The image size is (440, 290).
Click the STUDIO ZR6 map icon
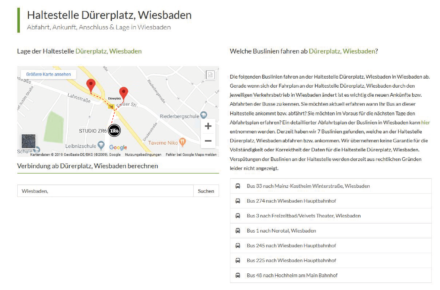[114, 131]
